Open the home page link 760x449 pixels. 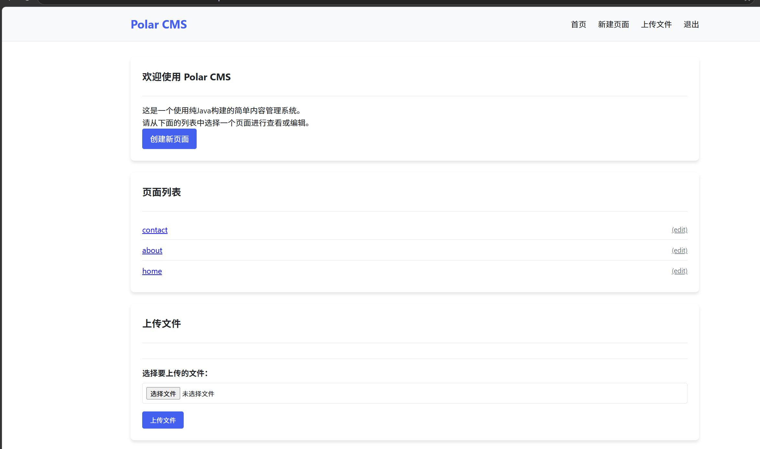pyautogui.click(x=152, y=271)
